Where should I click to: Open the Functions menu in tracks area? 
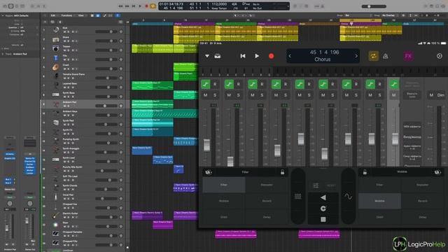tap(66, 15)
